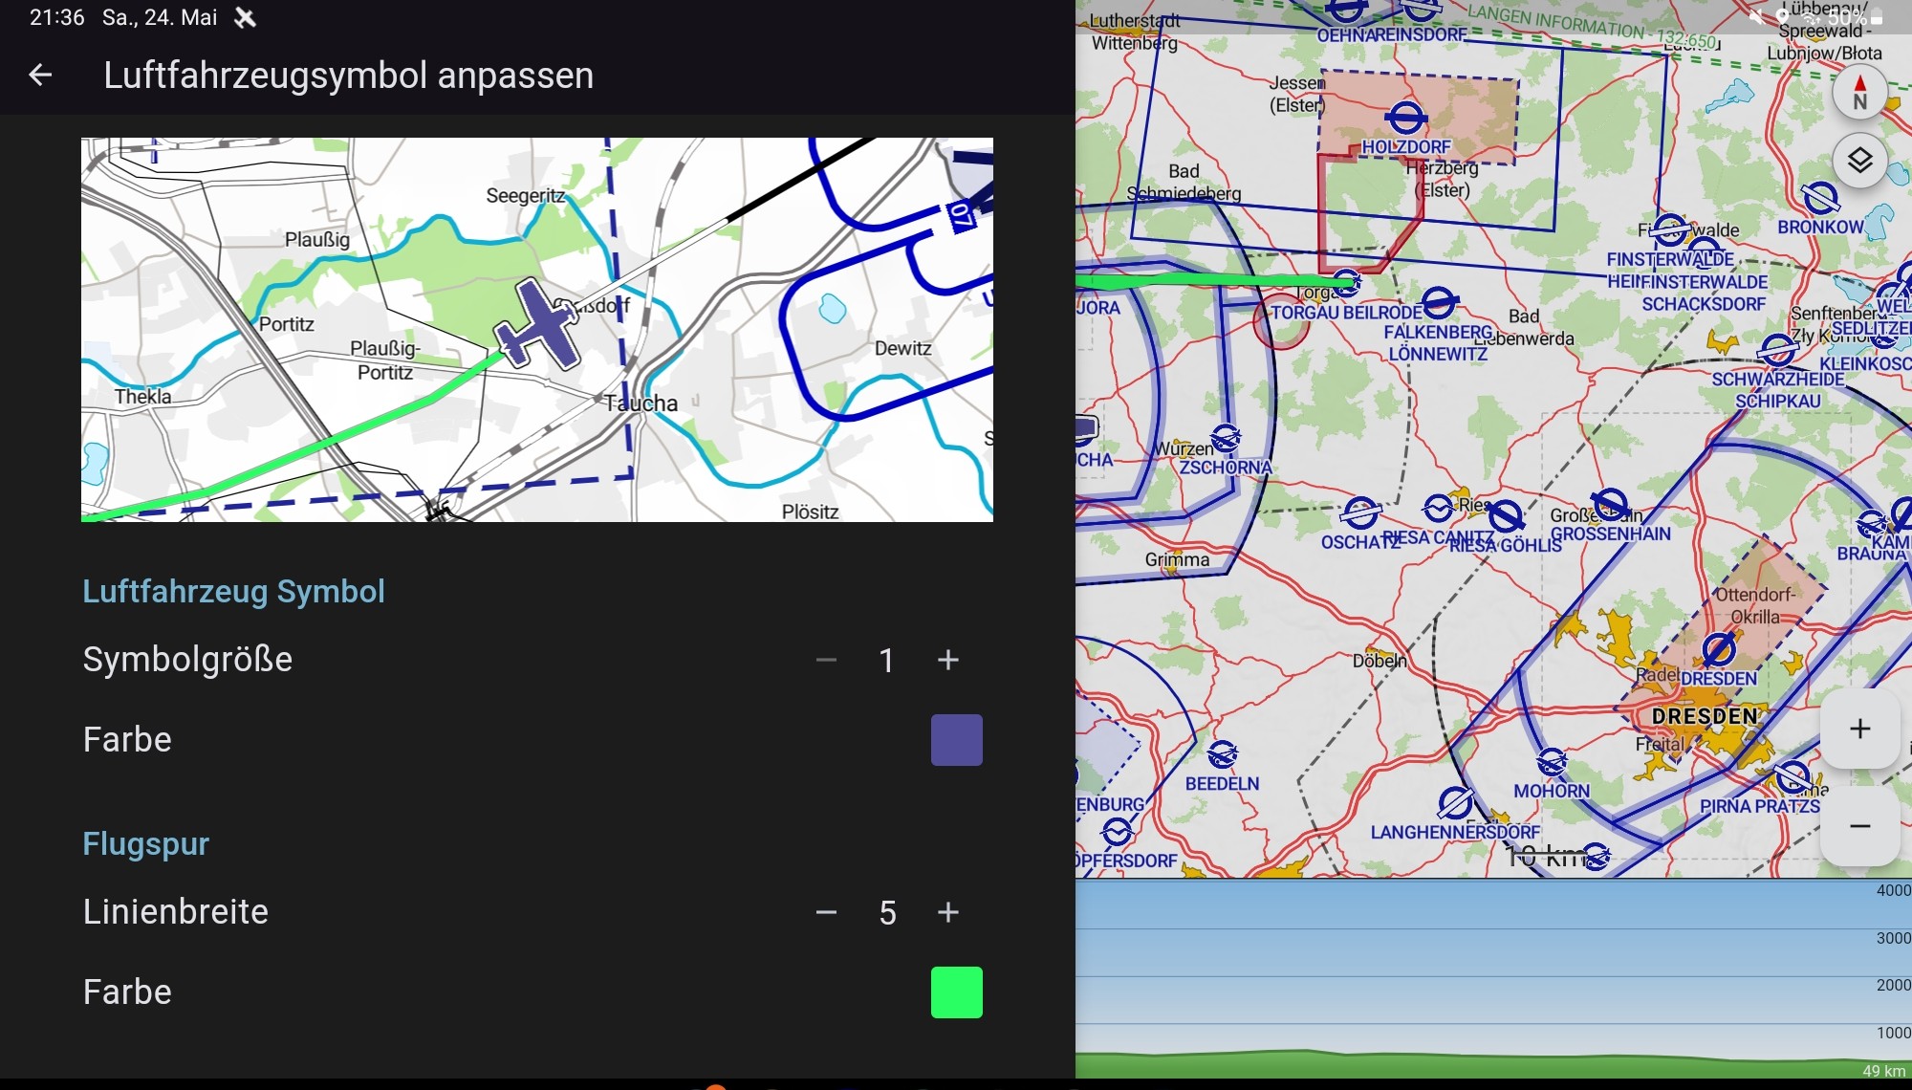Zoom out on the map
The height and width of the screenshot is (1090, 1912).
click(1859, 826)
